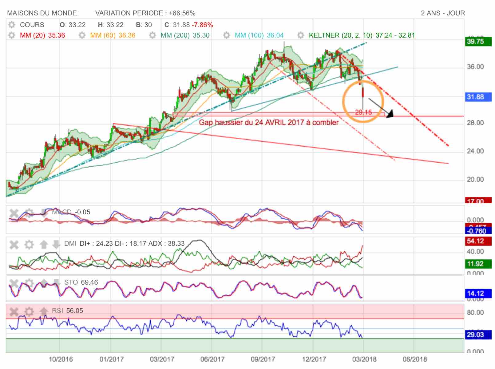Click the blue -0.760 MACD value tag
495x369 pixels.
click(478, 231)
